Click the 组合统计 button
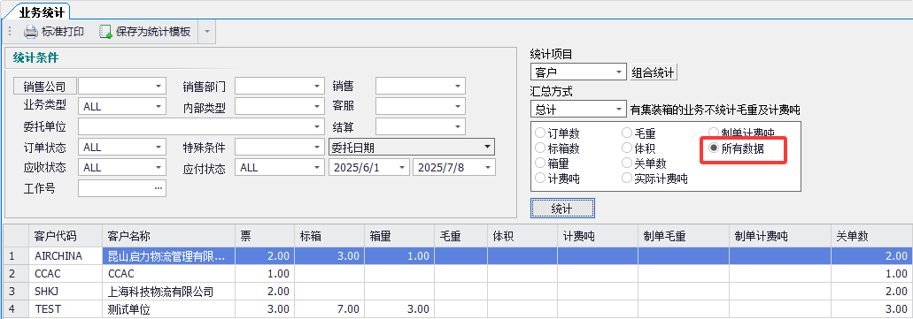 pos(654,72)
